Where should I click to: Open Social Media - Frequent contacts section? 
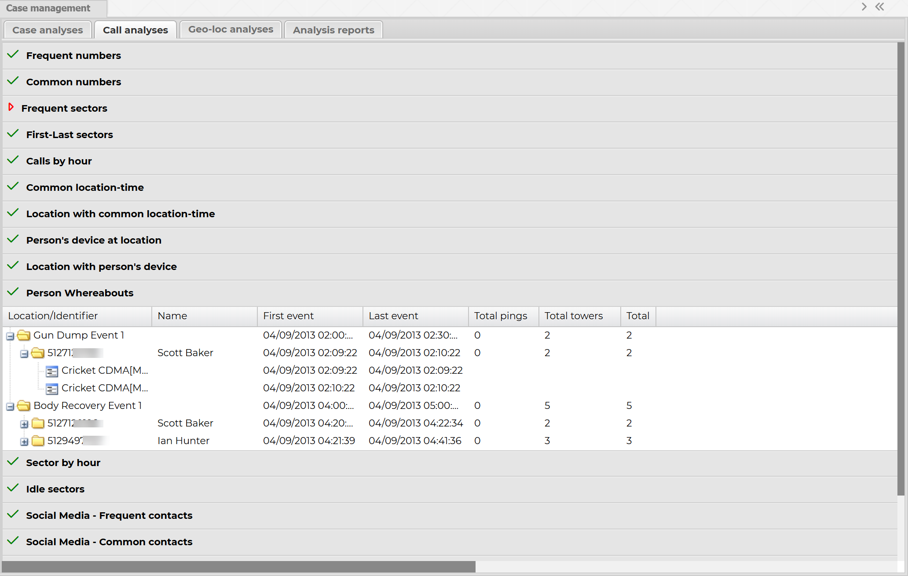[109, 515]
